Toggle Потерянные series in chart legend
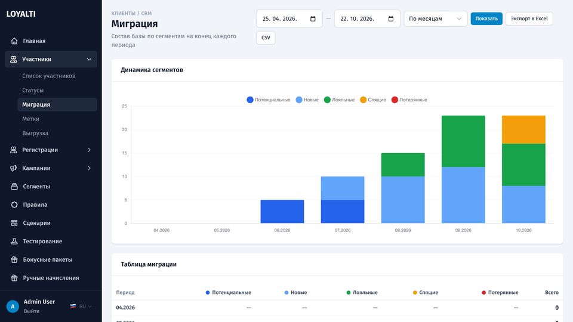This screenshot has width=573, height=322. click(x=409, y=100)
